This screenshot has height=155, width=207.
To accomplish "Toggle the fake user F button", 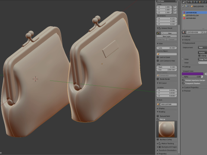I will click(x=202, y=32).
